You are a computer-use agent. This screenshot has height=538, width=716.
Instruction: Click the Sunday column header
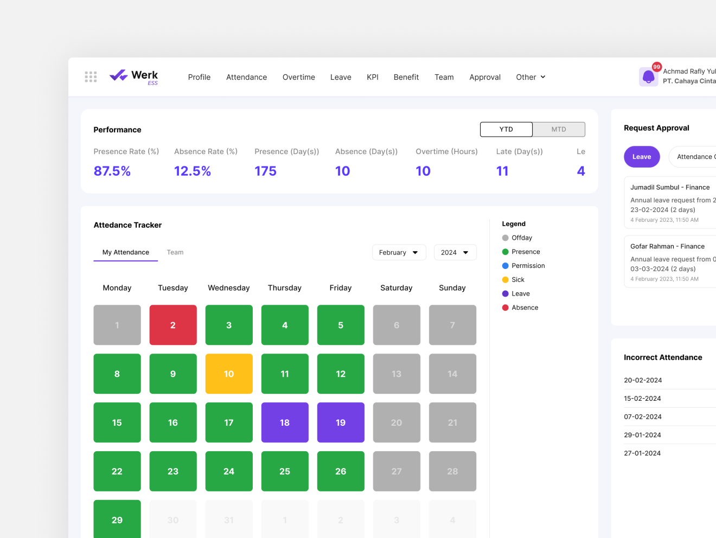pos(452,288)
